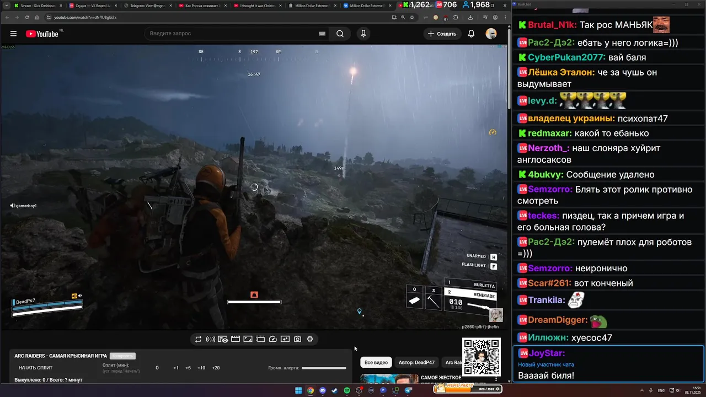Go to the YouTube home logo

(42, 34)
